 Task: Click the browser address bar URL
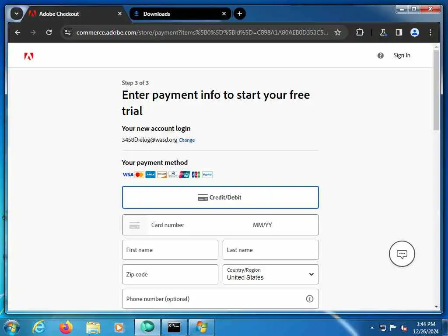[202, 32]
